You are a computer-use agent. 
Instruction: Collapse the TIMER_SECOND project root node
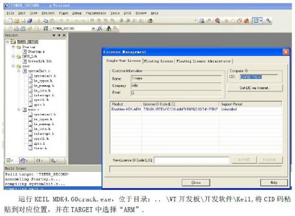pyautogui.click(x=8, y=42)
